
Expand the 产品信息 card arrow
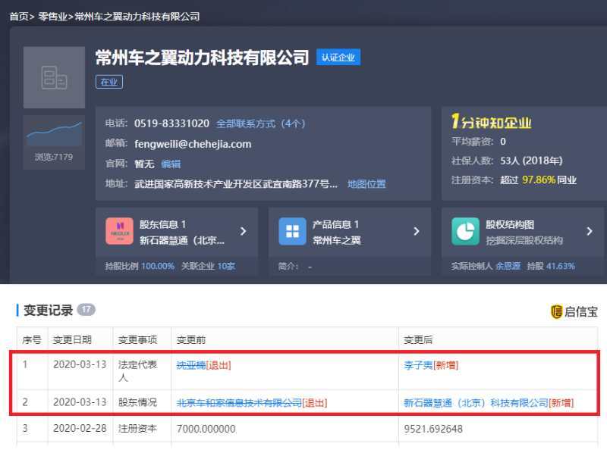point(416,231)
